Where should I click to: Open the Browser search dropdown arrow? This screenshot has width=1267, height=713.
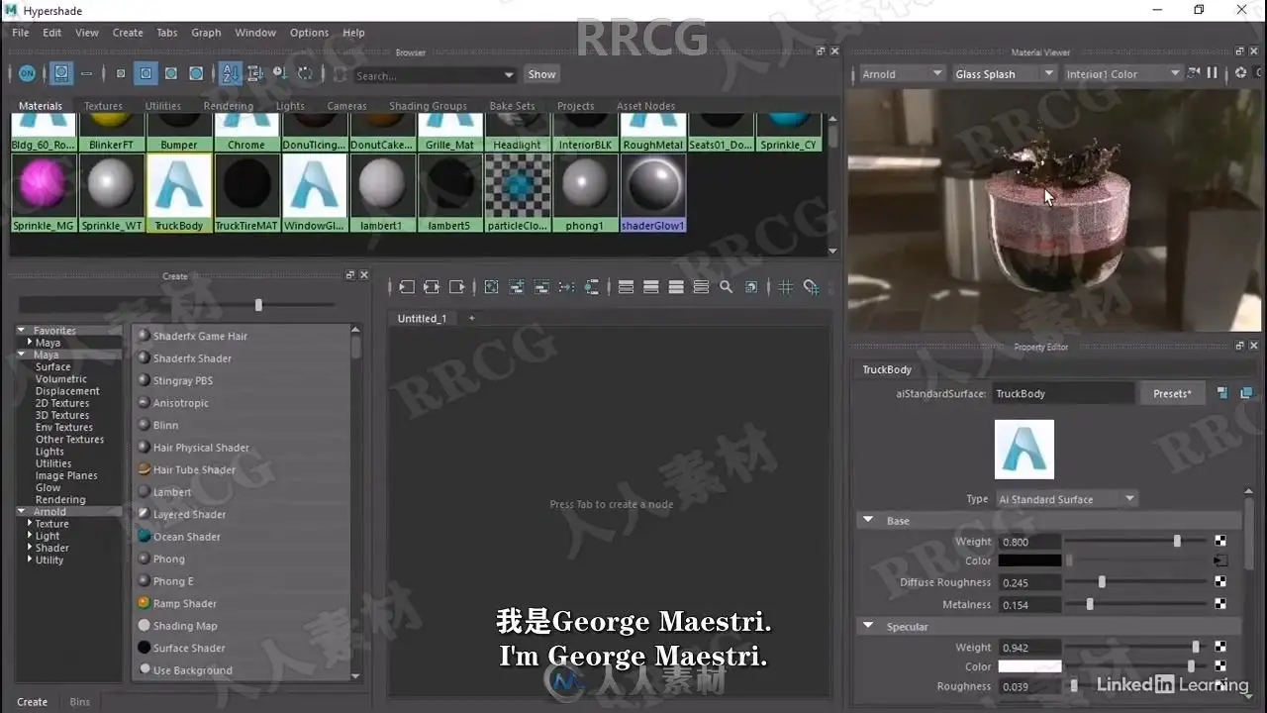coord(509,75)
